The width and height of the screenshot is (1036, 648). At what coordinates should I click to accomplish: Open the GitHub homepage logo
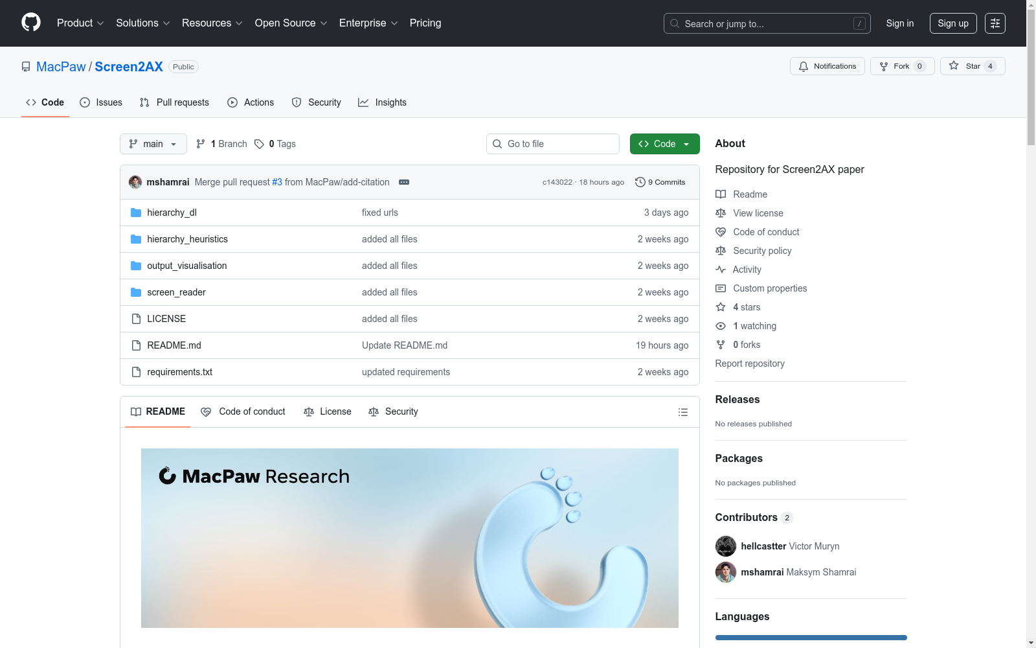(x=31, y=23)
